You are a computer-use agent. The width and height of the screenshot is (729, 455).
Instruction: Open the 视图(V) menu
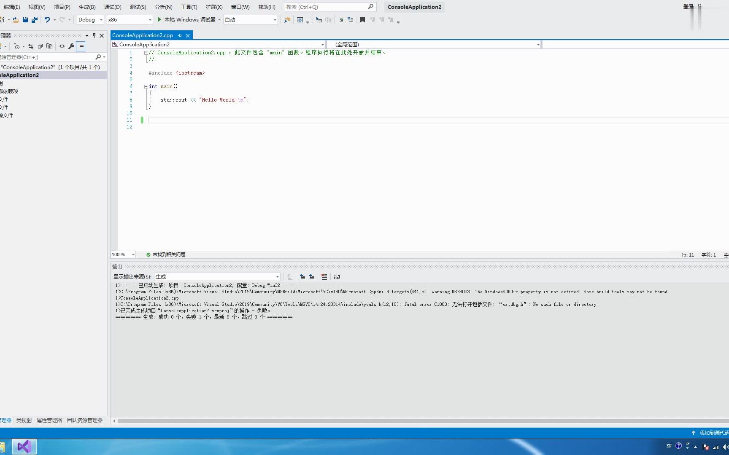pos(37,7)
